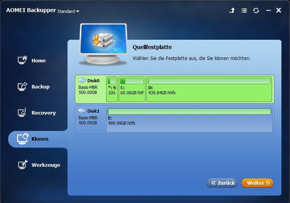Click the E: 499.99GB partition block
This screenshot has width=290, height=203.
(189, 120)
